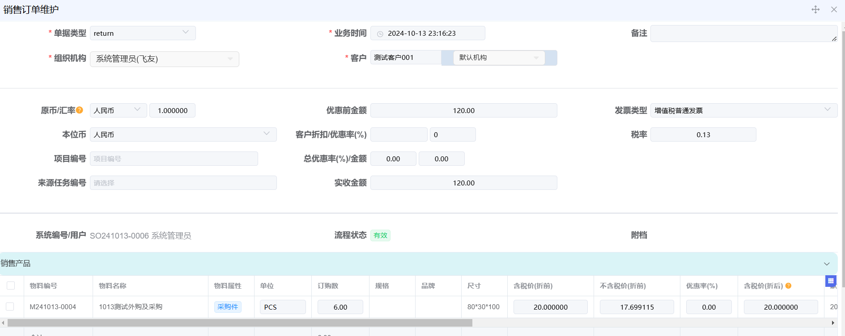Viewport: 845px width, 336px height.
Task: Open the 来源任务编号 select field
Action: (x=183, y=183)
